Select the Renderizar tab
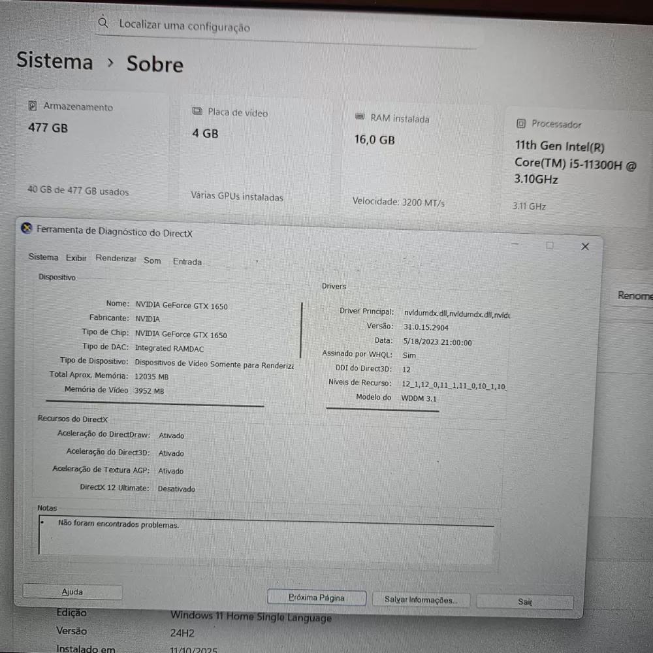This screenshot has height=653, width=653. point(116,259)
